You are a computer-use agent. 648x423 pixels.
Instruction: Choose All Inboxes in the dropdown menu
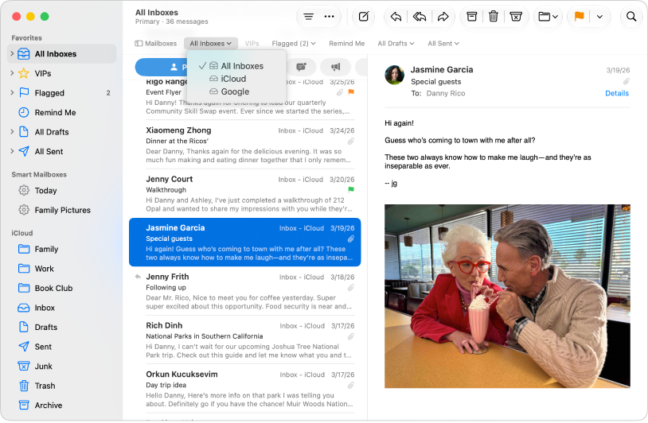pyautogui.click(x=242, y=66)
